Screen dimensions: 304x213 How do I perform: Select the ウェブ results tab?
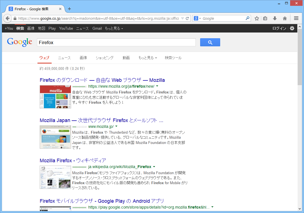pos(44,58)
